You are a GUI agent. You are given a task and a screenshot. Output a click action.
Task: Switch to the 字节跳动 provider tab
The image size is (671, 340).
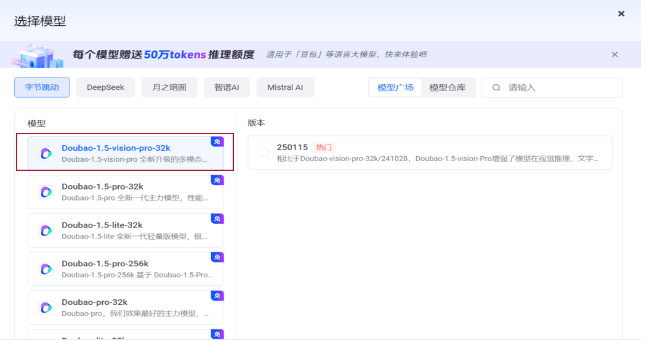click(42, 87)
